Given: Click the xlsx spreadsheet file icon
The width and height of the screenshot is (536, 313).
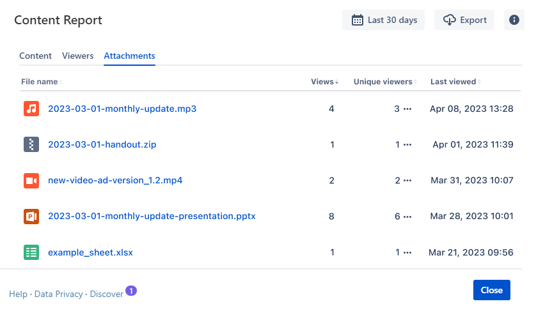Looking at the screenshot, I should [x=31, y=252].
